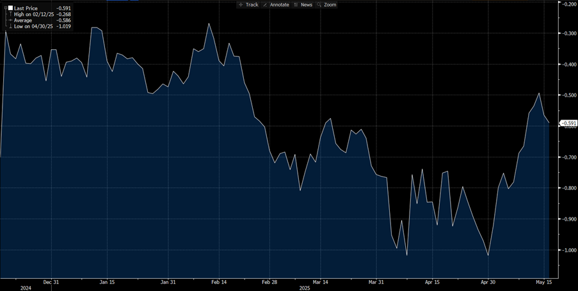
Task: Select the Last Price legend label
Action: (x=26, y=8)
